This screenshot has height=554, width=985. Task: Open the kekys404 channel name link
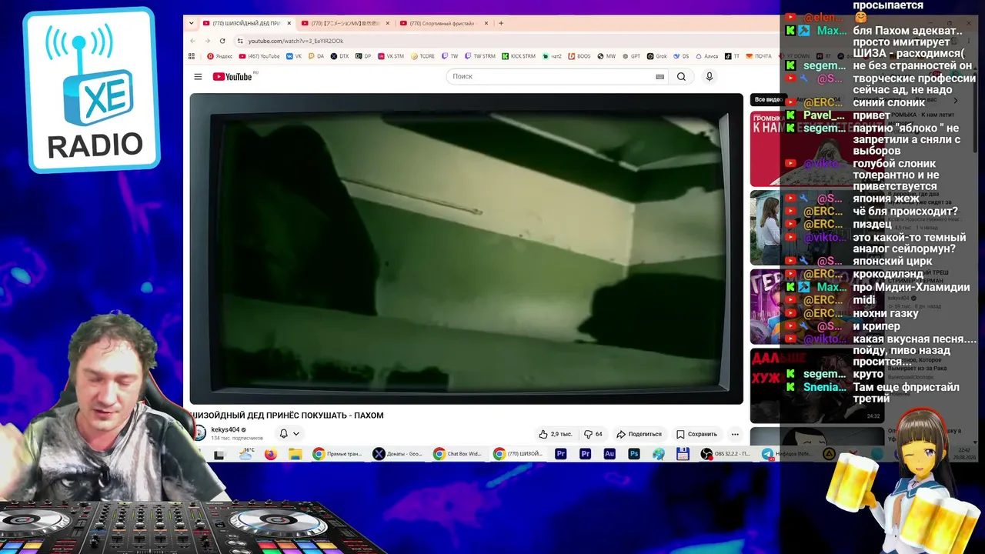(225, 430)
